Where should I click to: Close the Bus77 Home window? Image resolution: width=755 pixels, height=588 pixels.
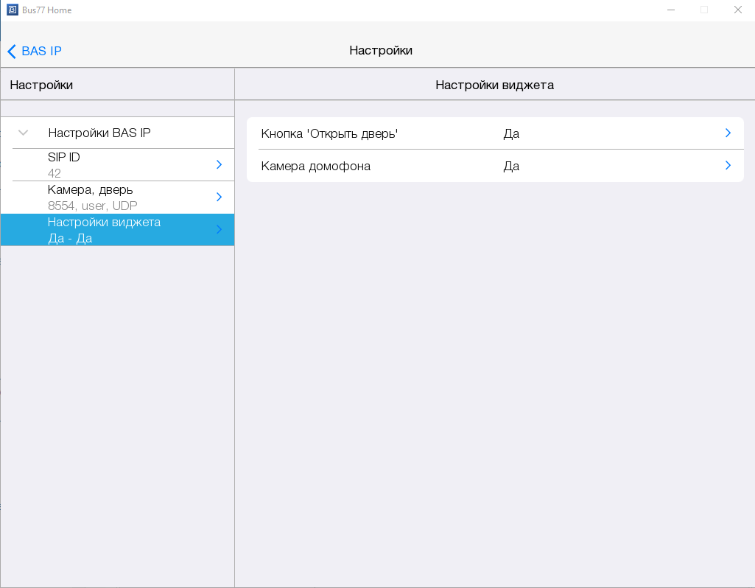[737, 10]
